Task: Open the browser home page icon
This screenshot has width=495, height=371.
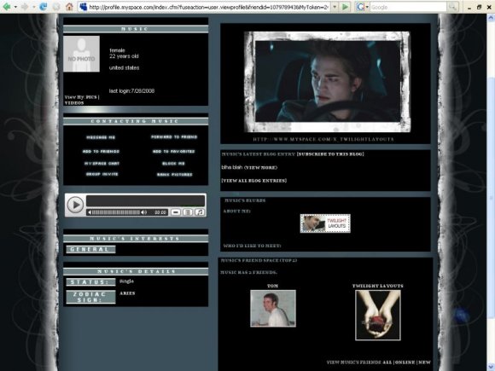Action: coord(69,7)
